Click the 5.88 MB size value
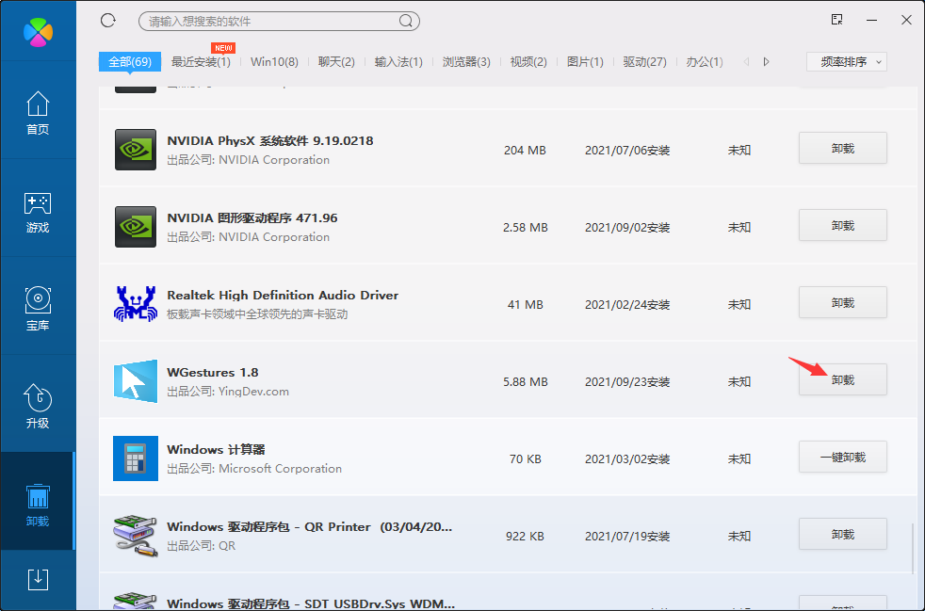 525,382
